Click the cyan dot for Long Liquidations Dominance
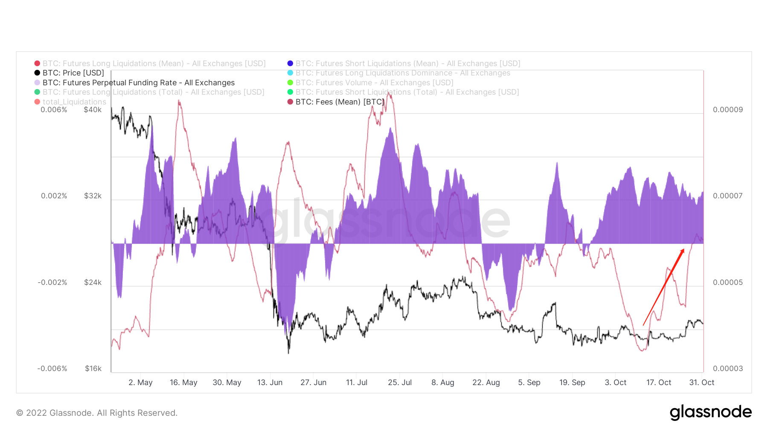Image resolution: width=768 pixels, height=432 pixels. click(x=290, y=73)
